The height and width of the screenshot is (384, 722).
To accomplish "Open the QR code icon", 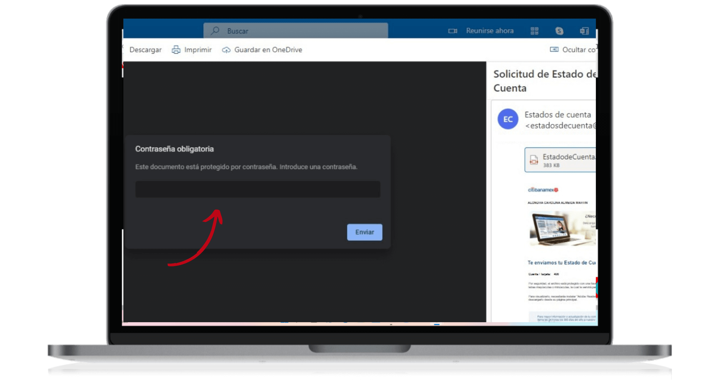I will click(x=534, y=31).
